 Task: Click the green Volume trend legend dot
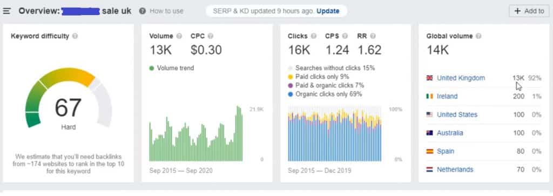(x=152, y=68)
